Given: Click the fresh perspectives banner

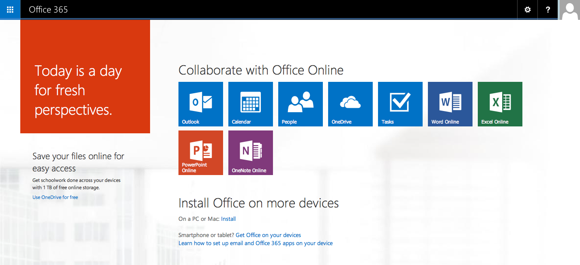Looking at the screenshot, I should [85, 76].
